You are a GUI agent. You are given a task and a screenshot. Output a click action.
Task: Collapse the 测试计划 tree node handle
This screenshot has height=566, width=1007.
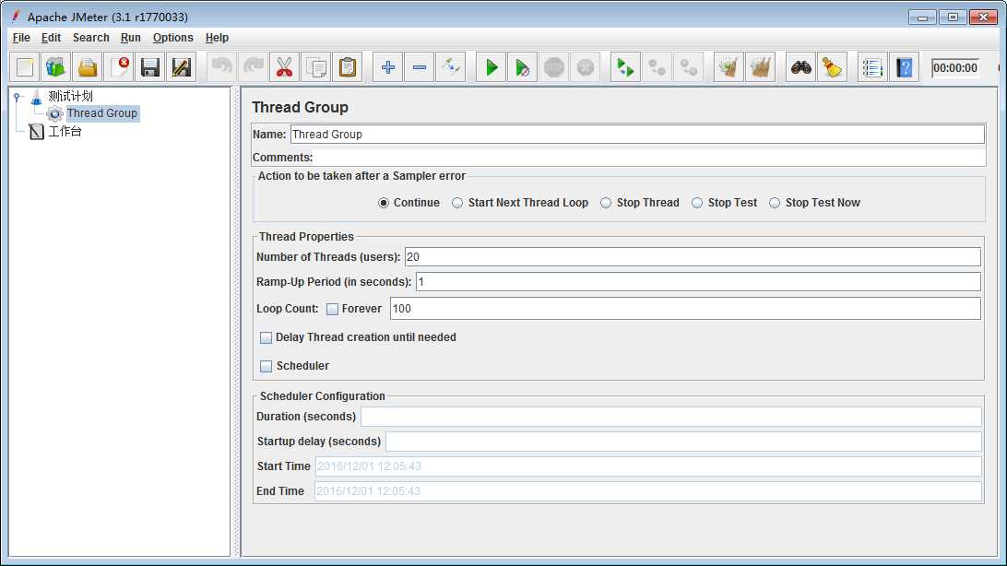[17, 97]
